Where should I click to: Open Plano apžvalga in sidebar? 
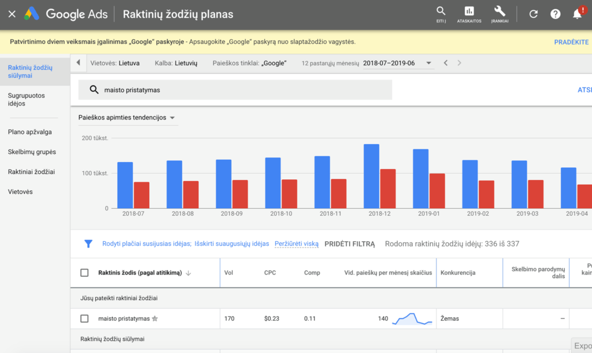pos(30,132)
